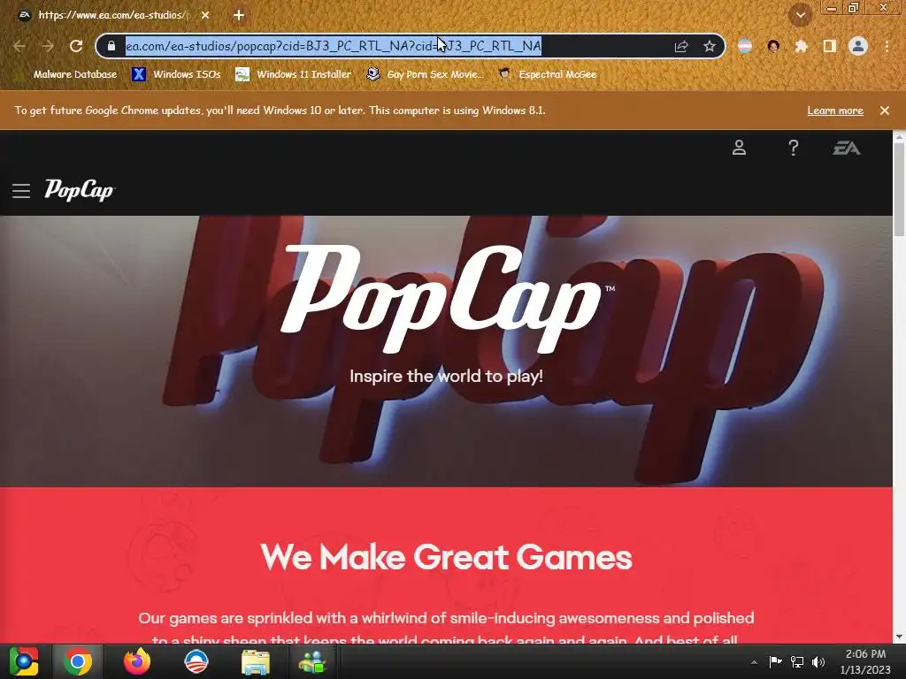The height and width of the screenshot is (679, 906).
Task: Dismiss the Chrome update infobar
Action: click(885, 111)
